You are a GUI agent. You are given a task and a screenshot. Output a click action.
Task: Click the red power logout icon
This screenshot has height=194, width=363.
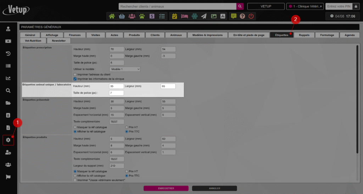pyautogui.click(x=251, y=16)
